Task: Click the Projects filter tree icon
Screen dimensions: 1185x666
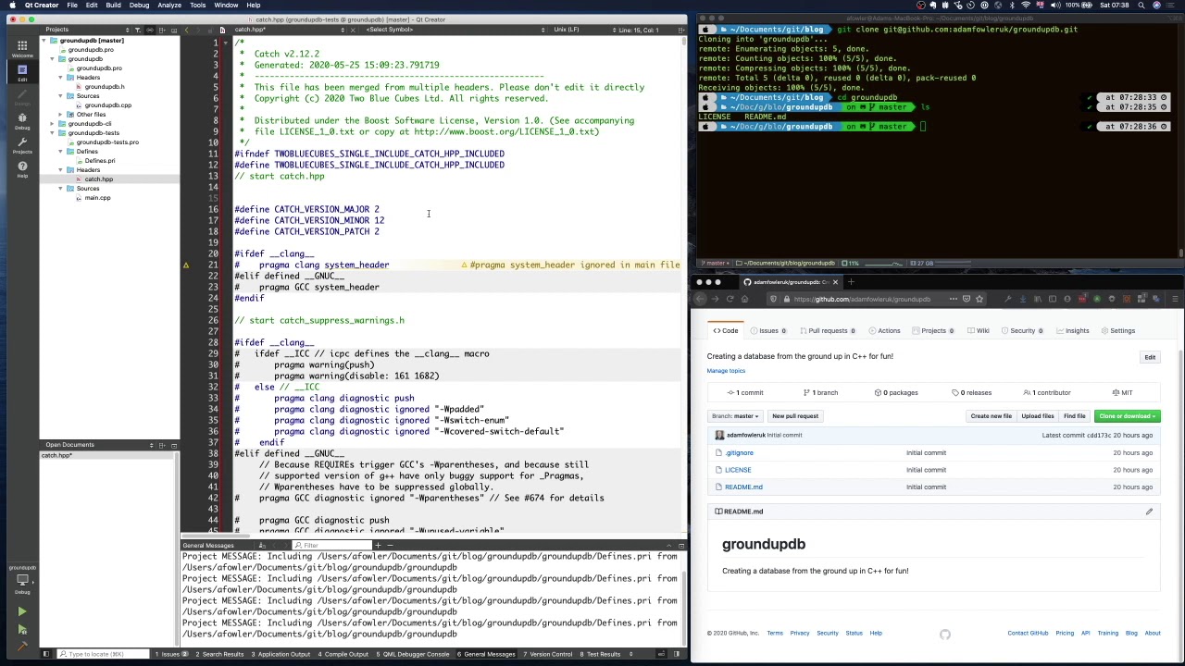Action: 137,30
